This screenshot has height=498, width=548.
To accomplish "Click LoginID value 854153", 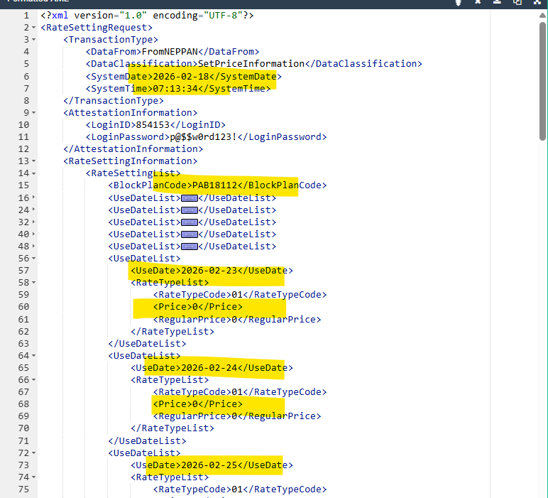I will coord(153,125).
